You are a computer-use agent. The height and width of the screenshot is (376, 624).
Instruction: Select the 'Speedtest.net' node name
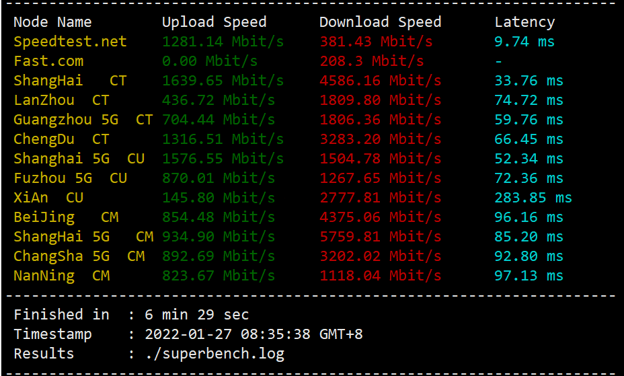click(70, 42)
